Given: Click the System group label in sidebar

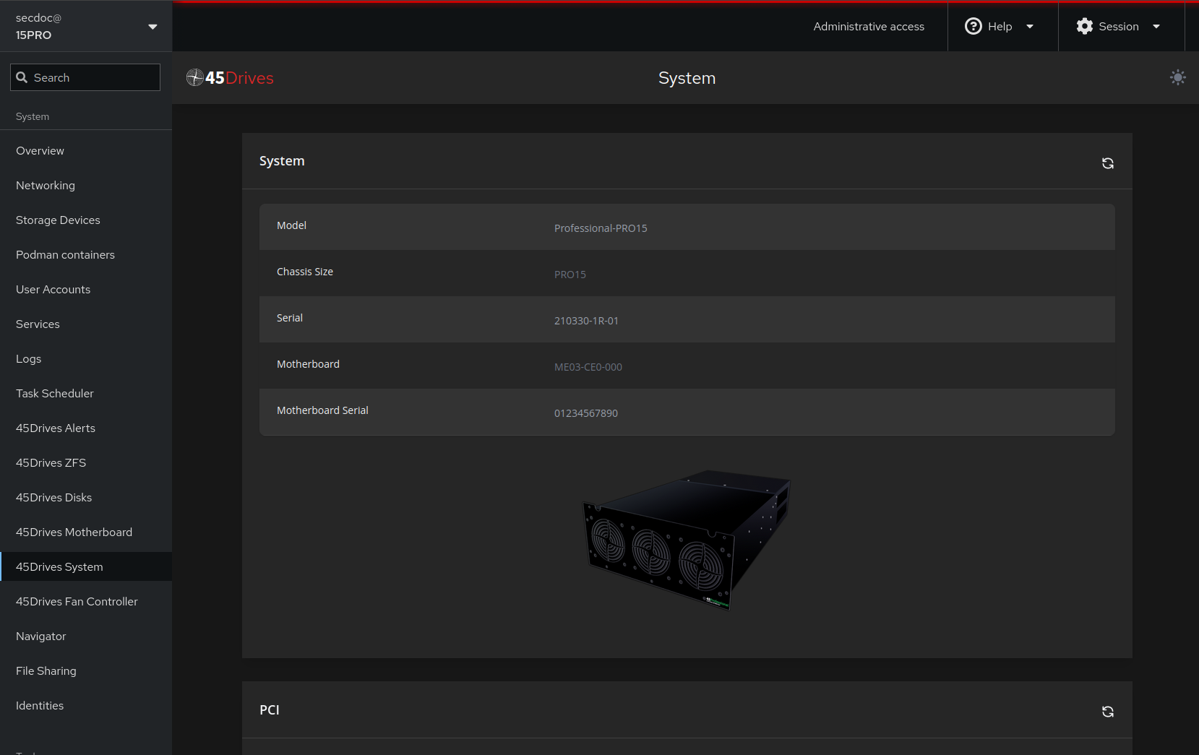Looking at the screenshot, I should tap(33, 116).
